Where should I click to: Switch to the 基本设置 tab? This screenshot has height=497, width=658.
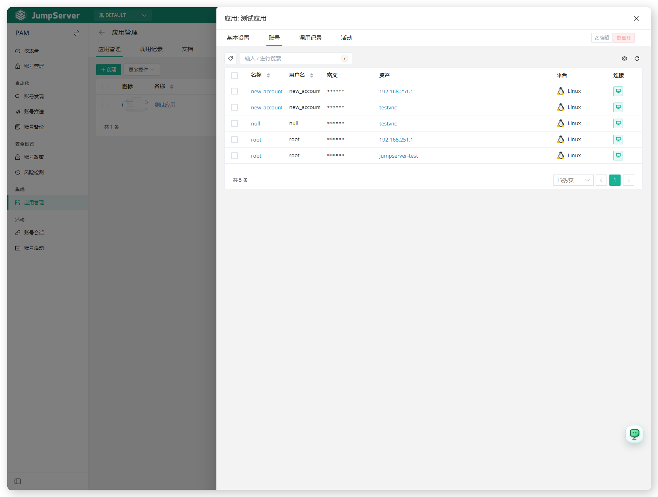[238, 38]
